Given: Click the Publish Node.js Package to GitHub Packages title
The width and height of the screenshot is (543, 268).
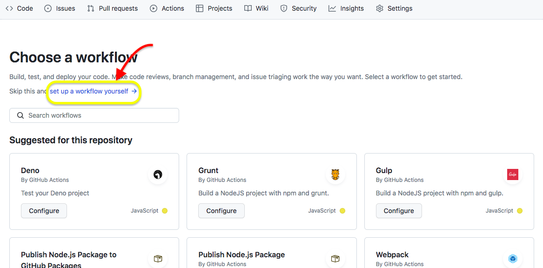Looking at the screenshot, I should click(x=68, y=260).
